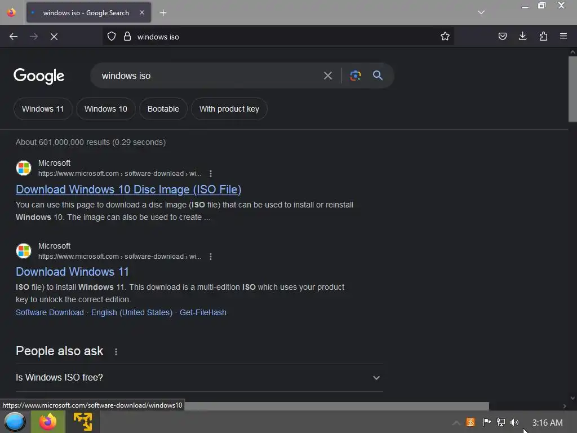The width and height of the screenshot is (577, 433).
Task: Go to the Google logo homepage
Action: click(39, 76)
